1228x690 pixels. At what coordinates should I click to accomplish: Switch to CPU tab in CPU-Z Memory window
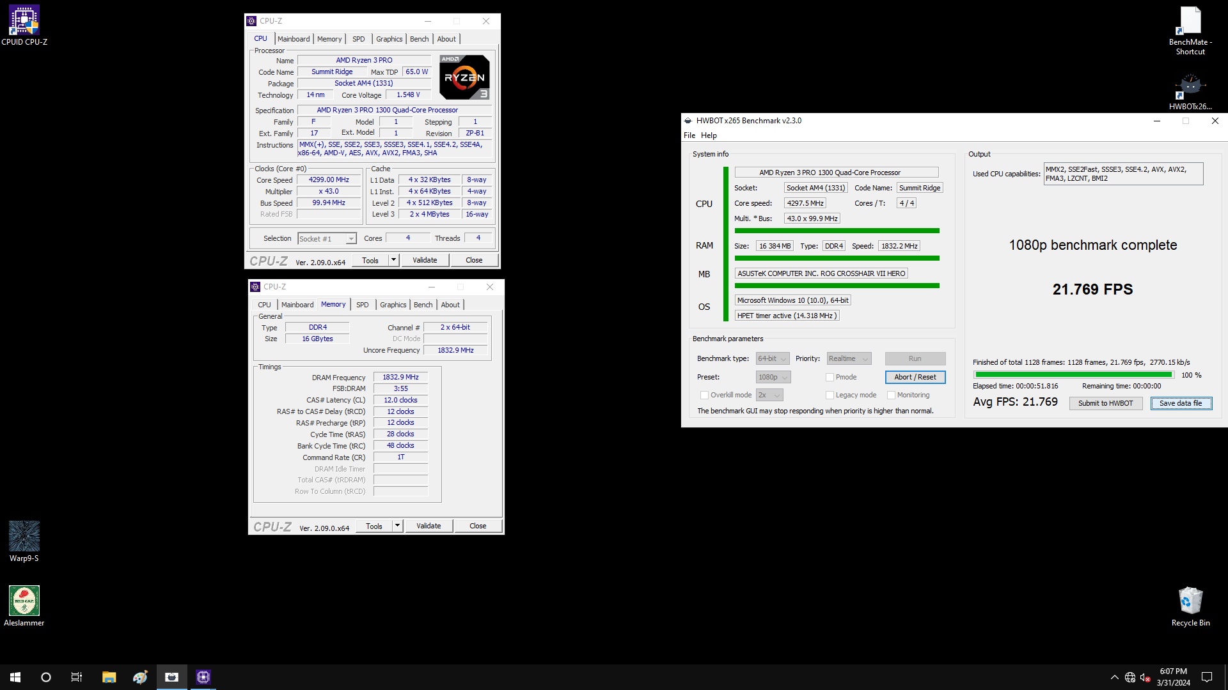(x=264, y=305)
